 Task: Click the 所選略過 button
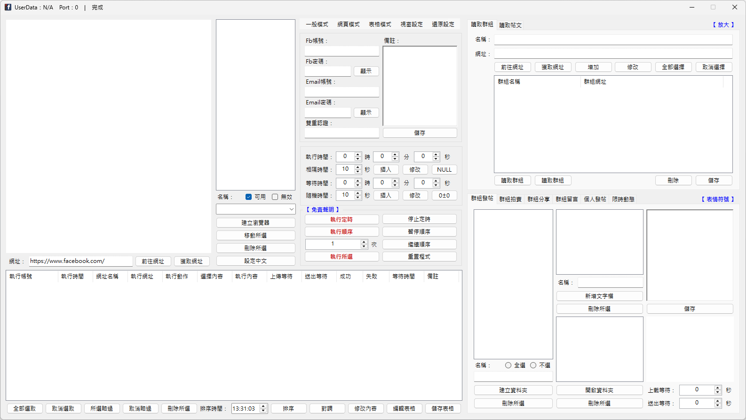pyautogui.click(x=102, y=409)
